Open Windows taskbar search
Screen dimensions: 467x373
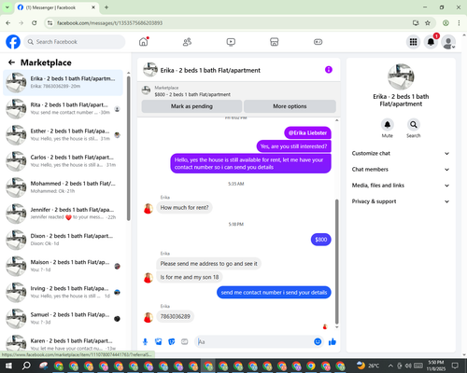click(x=26, y=366)
